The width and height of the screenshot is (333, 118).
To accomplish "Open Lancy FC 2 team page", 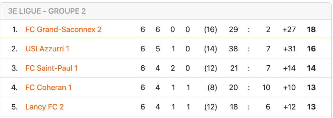I will pos(44,107).
